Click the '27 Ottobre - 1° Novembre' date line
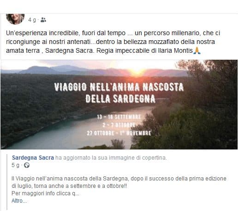 pyautogui.click(x=119, y=133)
